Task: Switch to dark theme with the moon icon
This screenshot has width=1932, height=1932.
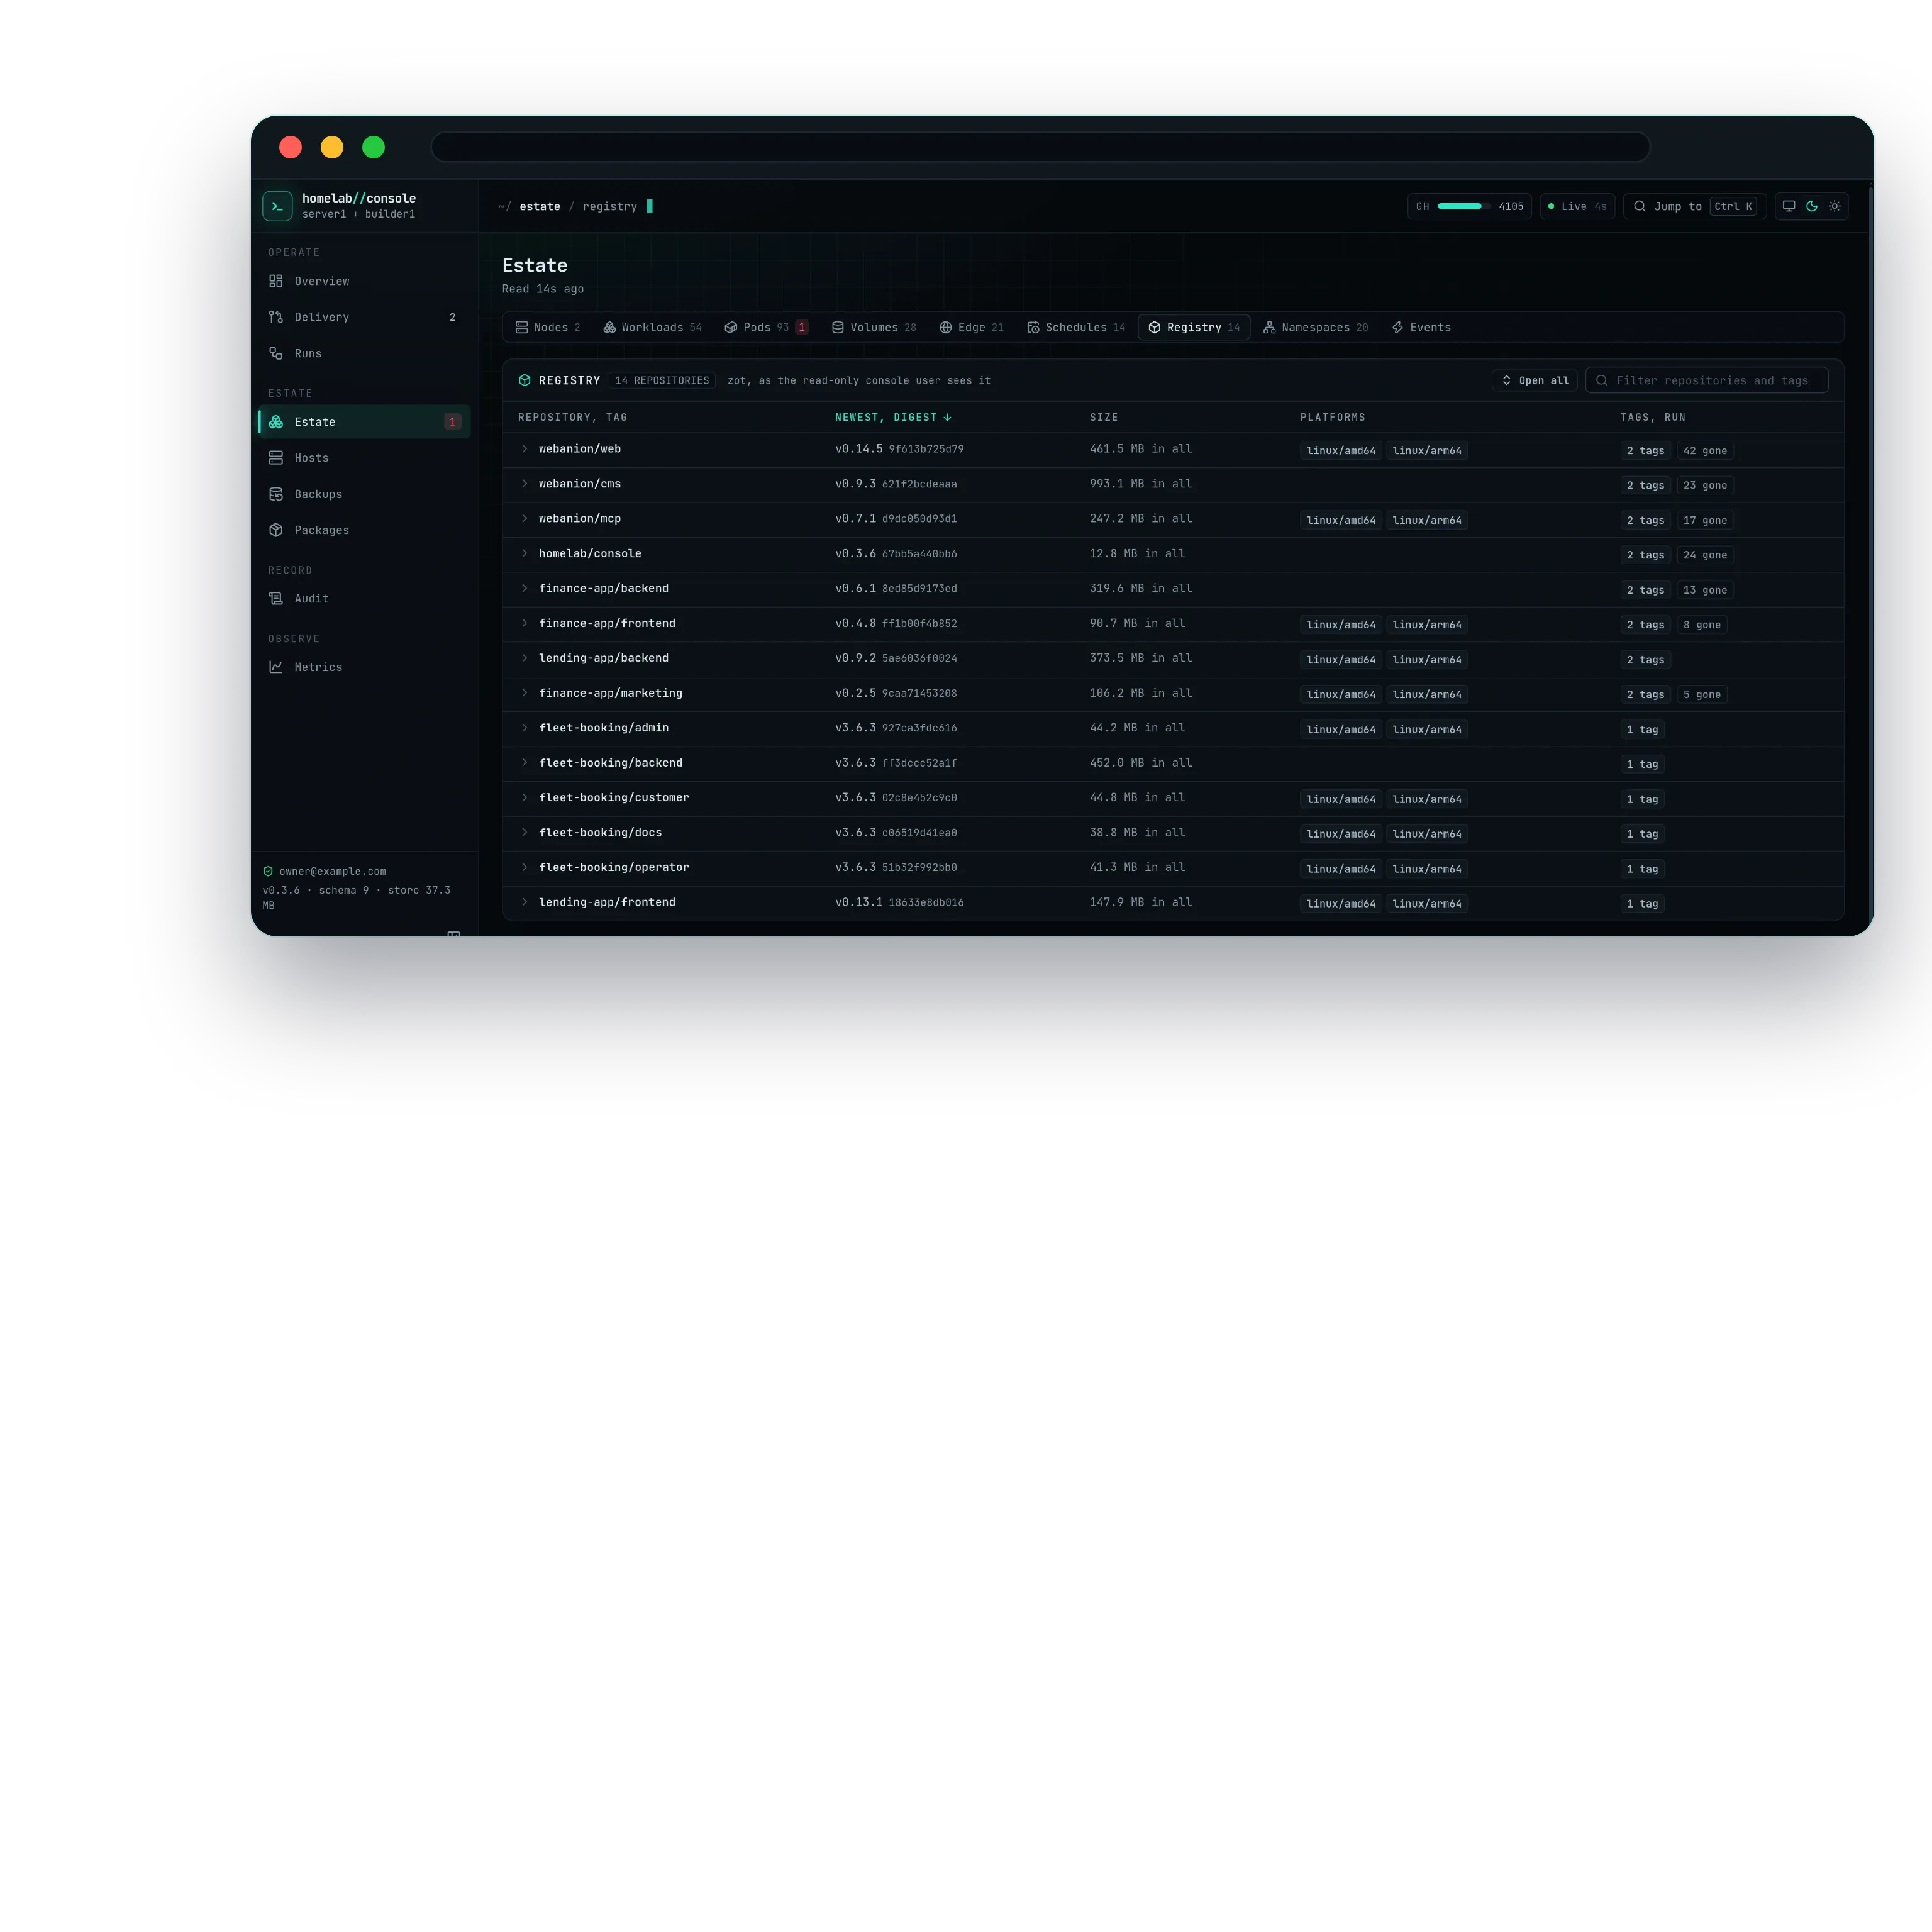Action: click(x=1812, y=206)
